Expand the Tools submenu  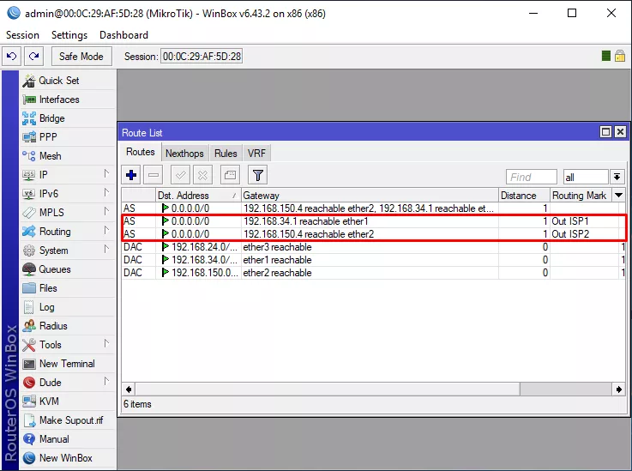point(106,343)
